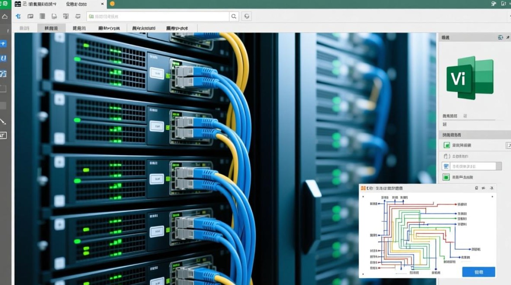Toggle the bottom green framed-square item in right panel
511x285 pixels.
[x=446, y=177]
